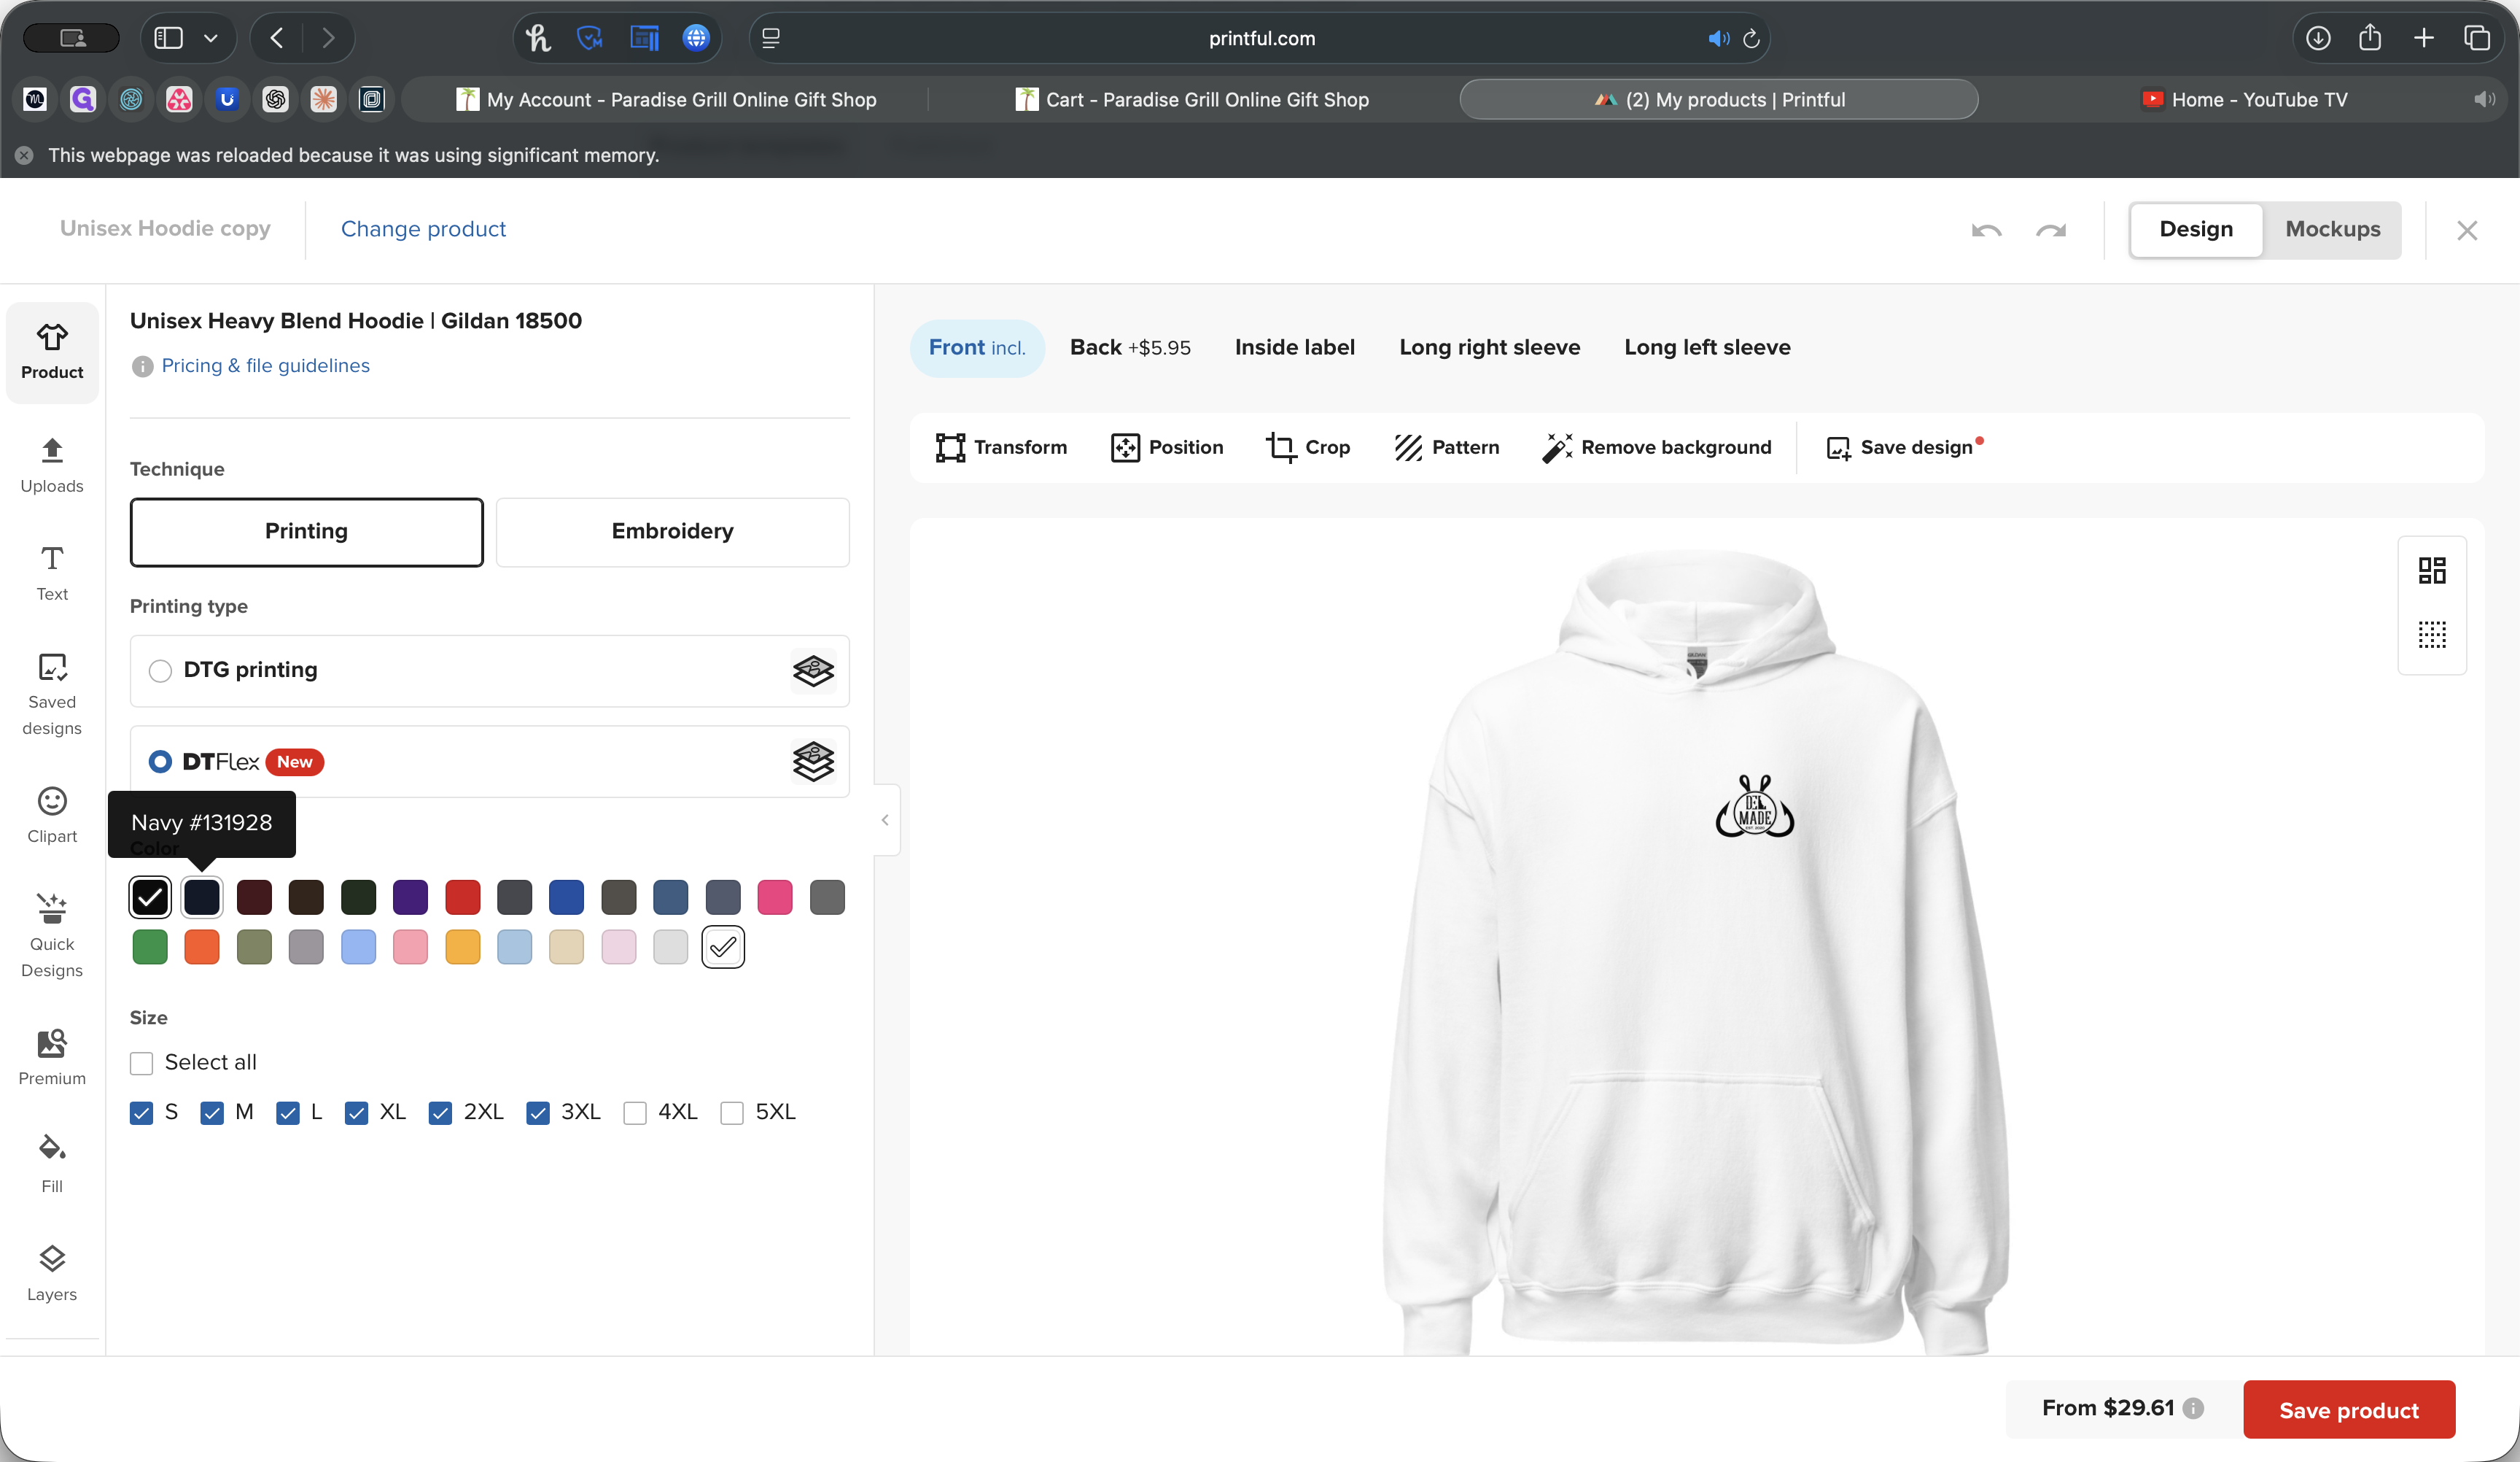Open Quick Designs in sidebar
This screenshot has height=1462, width=2520.
tap(52, 935)
